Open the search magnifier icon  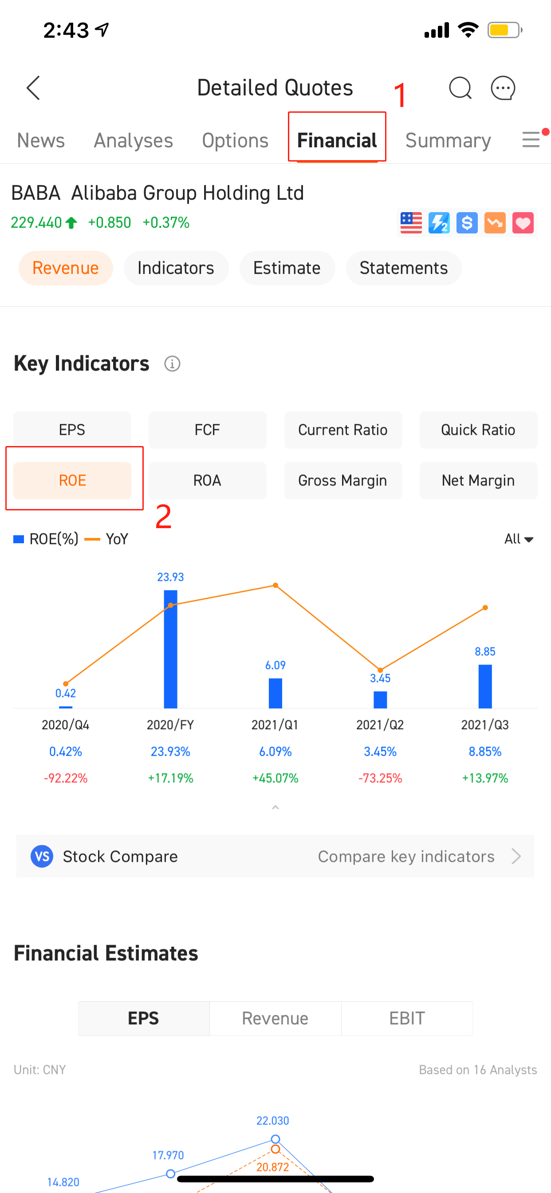point(460,88)
